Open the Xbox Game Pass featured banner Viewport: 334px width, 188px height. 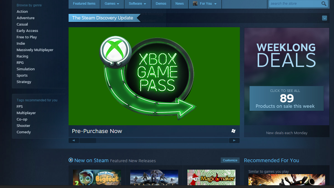pyautogui.click(x=154, y=76)
